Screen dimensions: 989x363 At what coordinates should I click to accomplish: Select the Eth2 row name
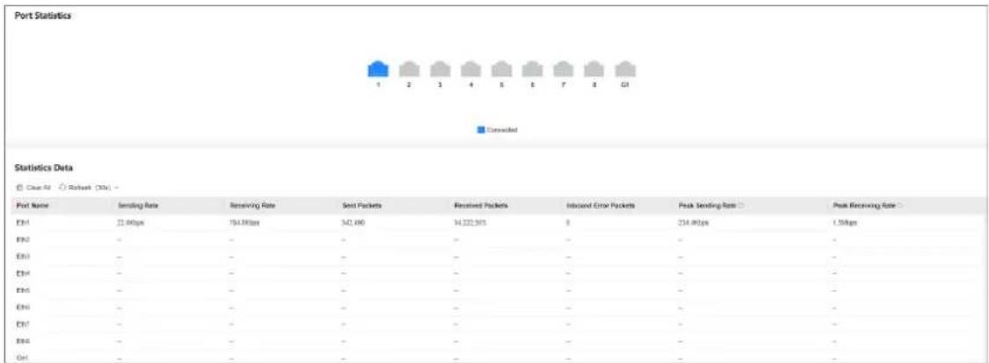coord(23,239)
